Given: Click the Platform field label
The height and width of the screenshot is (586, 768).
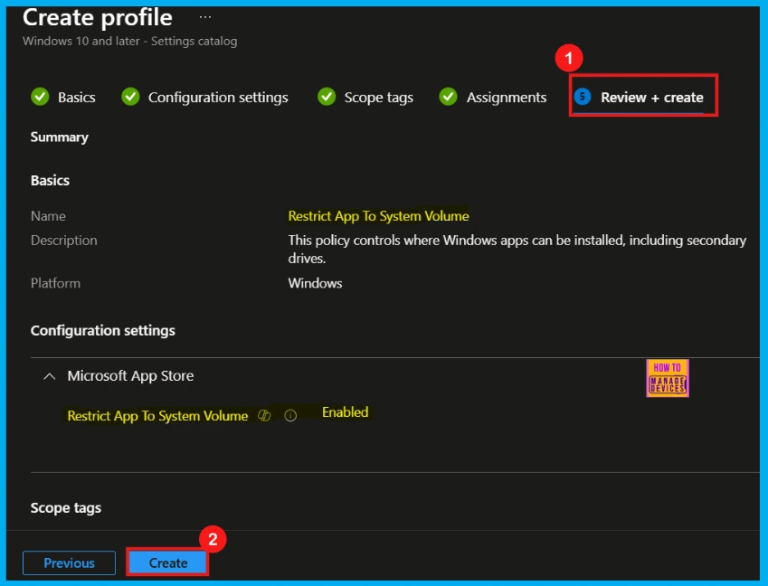Looking at the screenshot, I should 55,283.
